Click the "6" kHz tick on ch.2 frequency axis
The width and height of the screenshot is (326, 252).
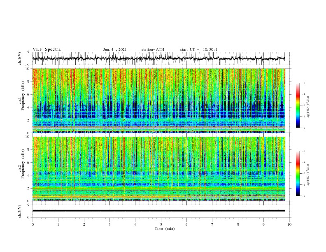click(29, 163)
